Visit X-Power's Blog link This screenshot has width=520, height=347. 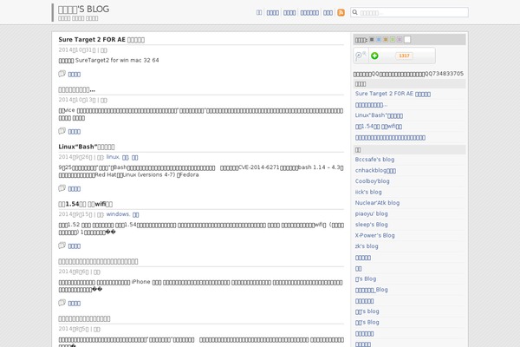[x=374, y=235]
